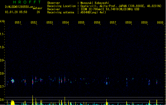The width and height of the screenshot is (166, 105).
Task: Click the tall yellow power spike near 0554
Action: (x=65, y=101)
